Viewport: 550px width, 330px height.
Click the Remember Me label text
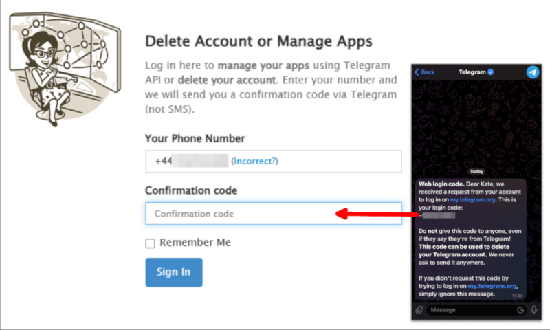point(195,242)
